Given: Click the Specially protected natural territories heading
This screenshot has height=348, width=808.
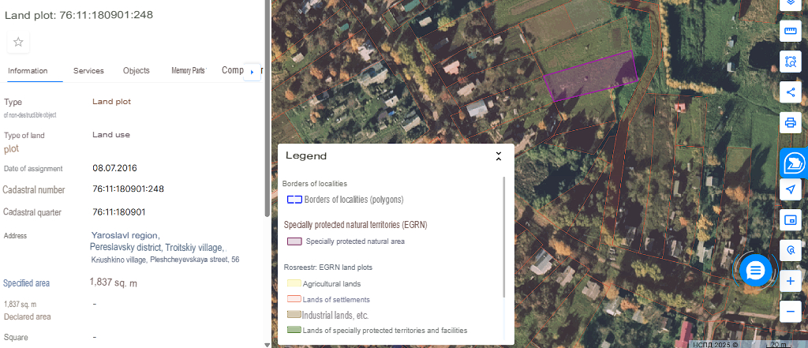Looking at the screenshot, I should coord(356,225).
